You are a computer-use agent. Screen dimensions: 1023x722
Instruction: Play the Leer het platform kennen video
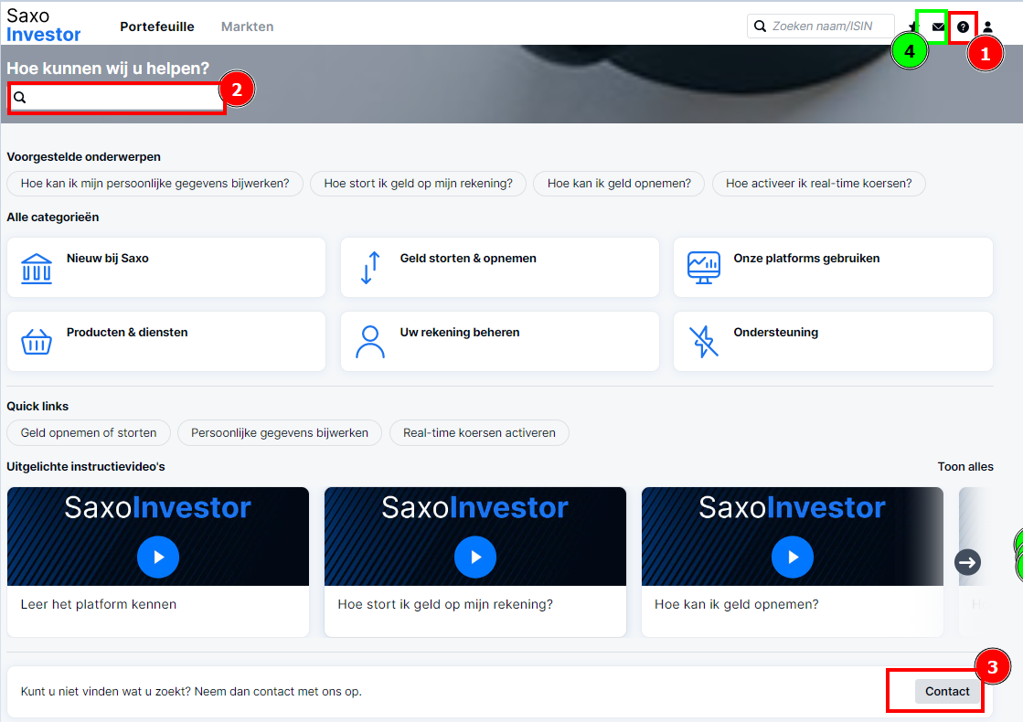point(158,557)
